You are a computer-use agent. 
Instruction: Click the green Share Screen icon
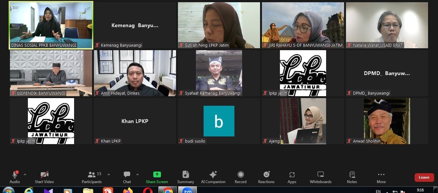tap(157, 174)
